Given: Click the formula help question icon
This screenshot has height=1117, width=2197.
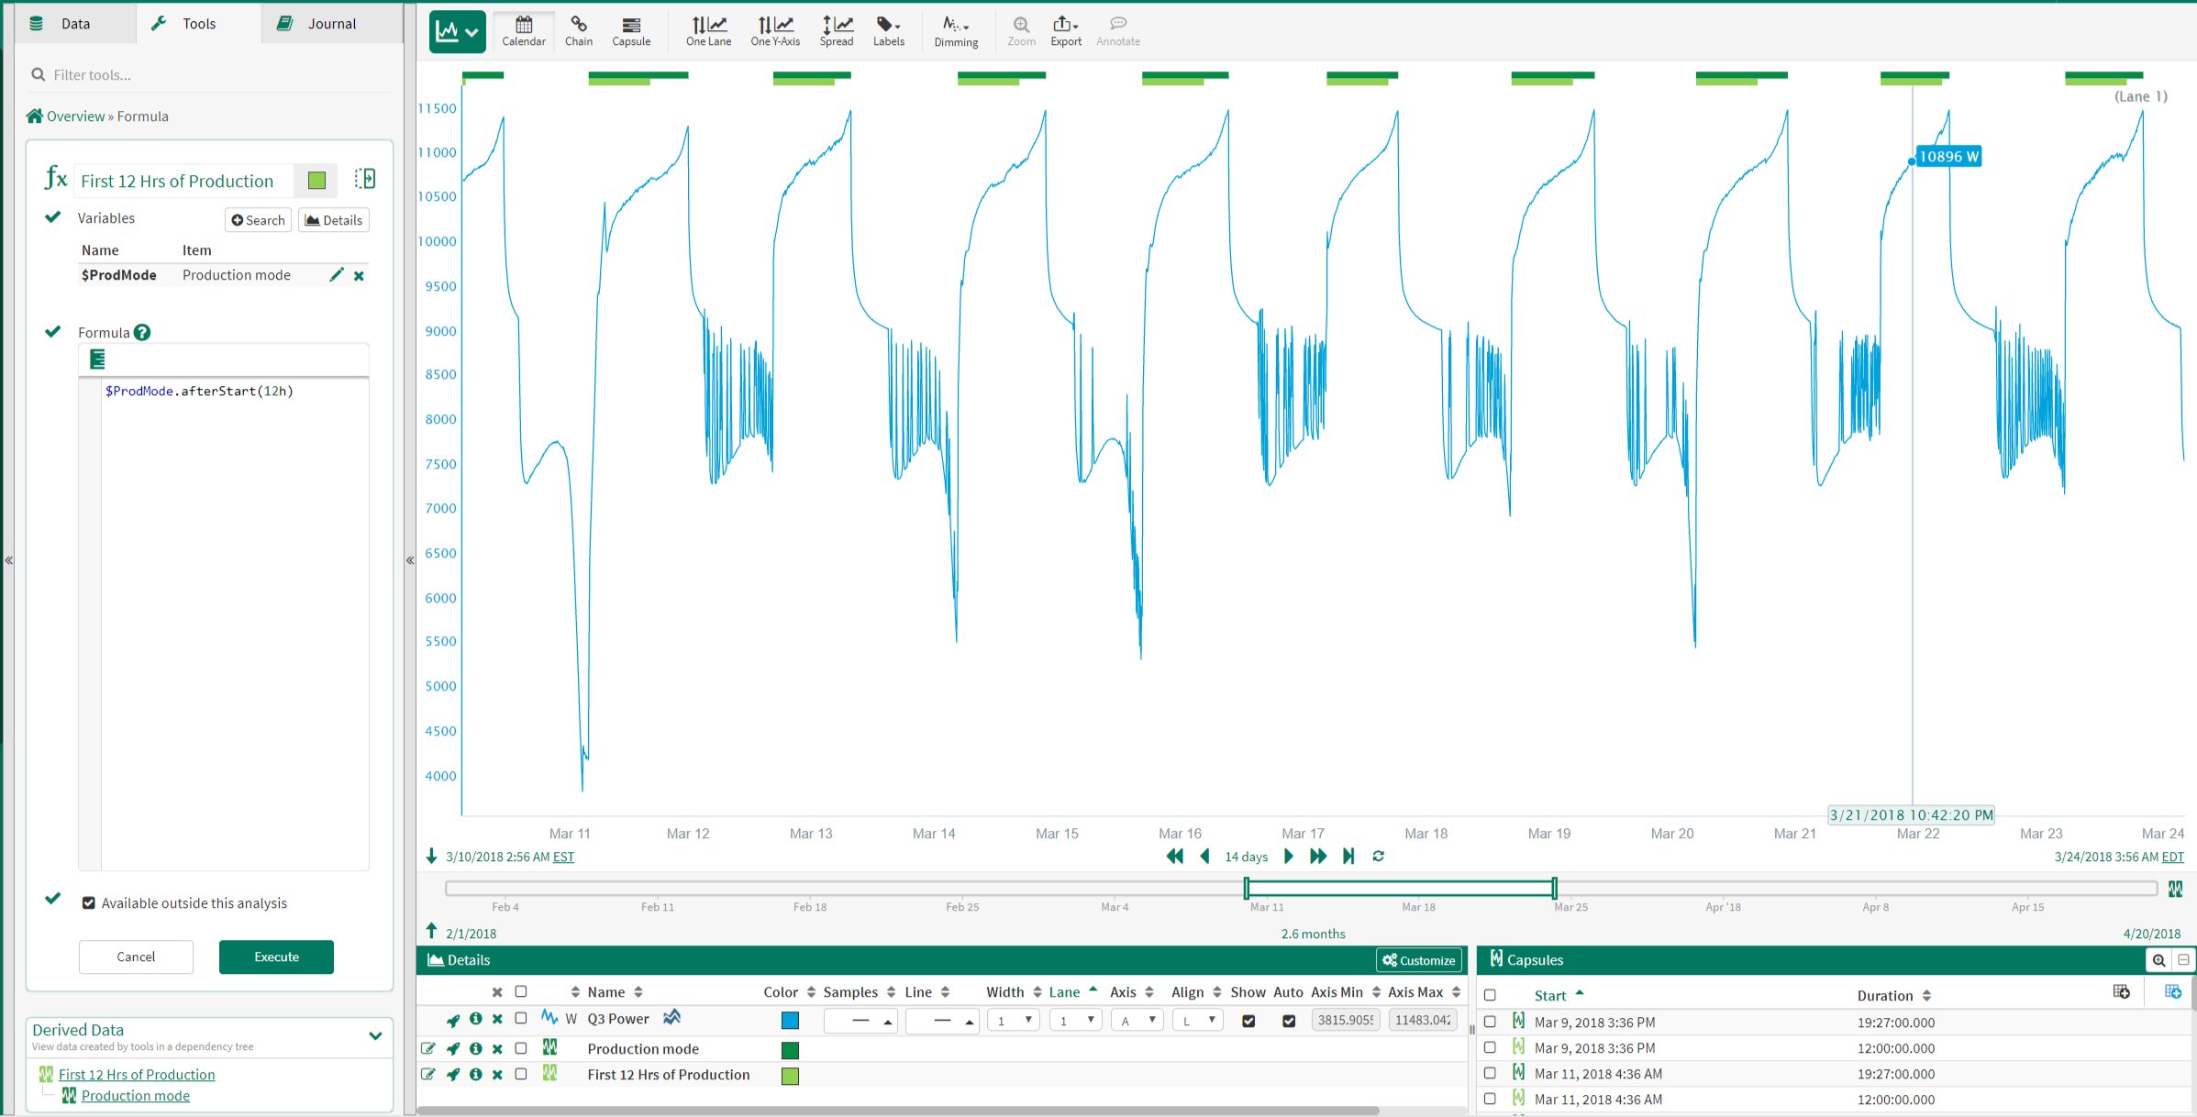Looking at the screenshot, I should click(x=142, y=333).
